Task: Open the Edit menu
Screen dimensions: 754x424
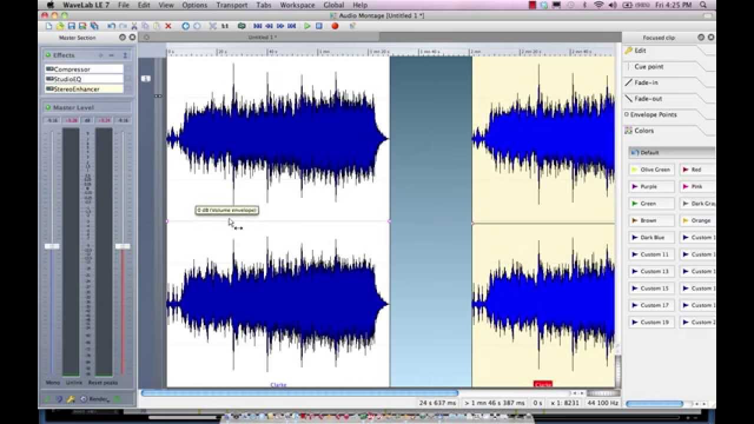Action: point(144,5)
